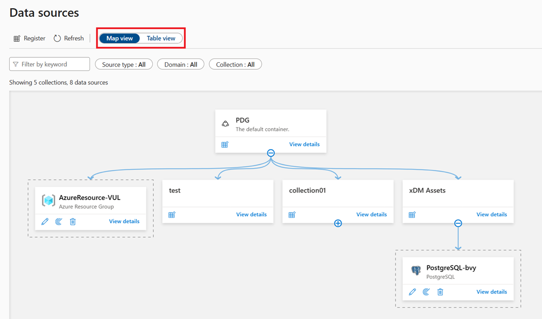Expand collection01 using the plus circle
Viewport: 542px width, 319px height.
[x=338, y=223]
